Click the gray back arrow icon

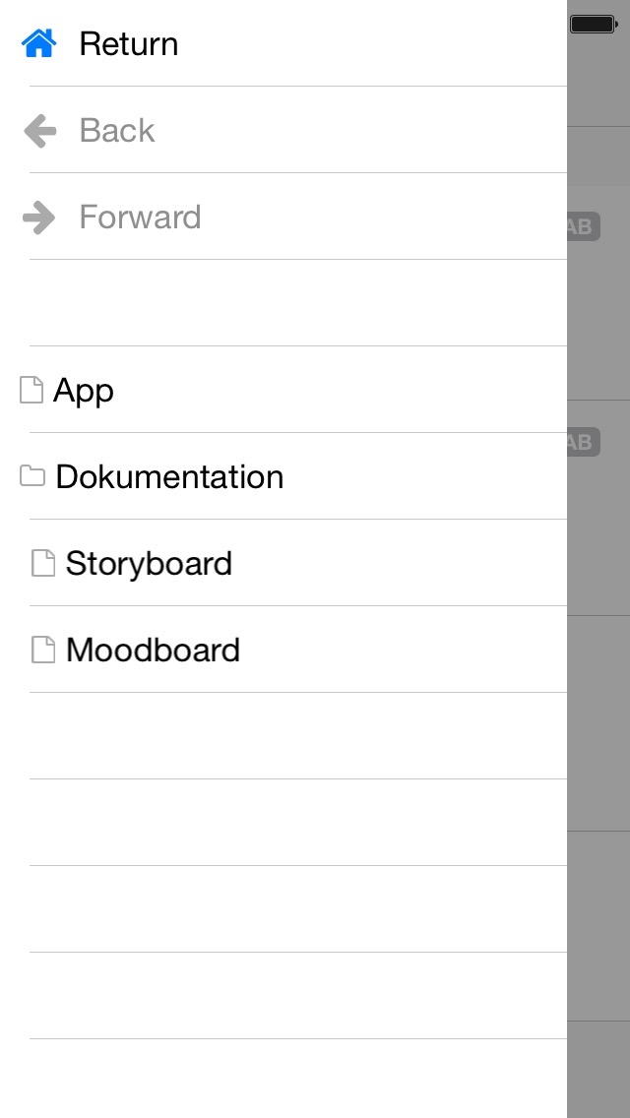tap(39, 130)
